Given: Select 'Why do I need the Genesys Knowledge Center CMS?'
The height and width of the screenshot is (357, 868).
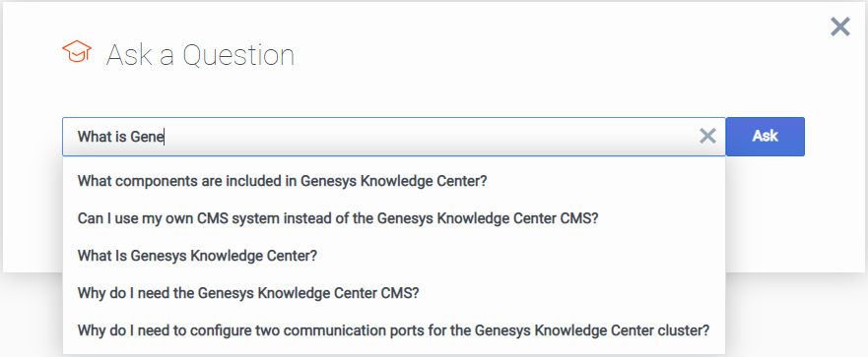Looking at the screenshot, I should coord(393,293).
